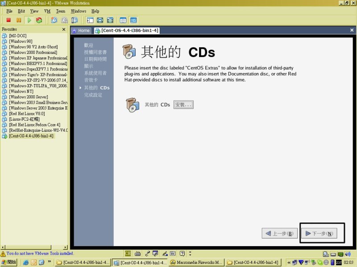Click the red-green Reset toolbar icon
357x267 pixels.
(x=39, y=20)
